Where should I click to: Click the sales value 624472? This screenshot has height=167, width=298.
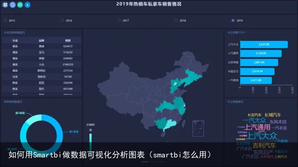pos(68,46)
